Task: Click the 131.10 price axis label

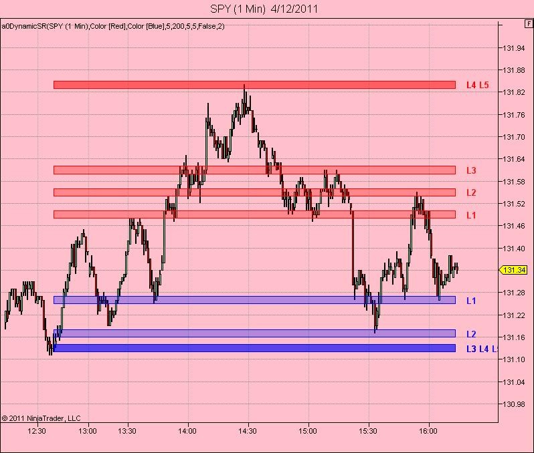Action: (514, 359)
